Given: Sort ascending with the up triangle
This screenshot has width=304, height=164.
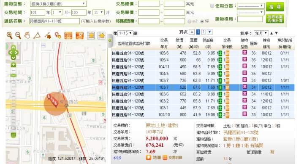Looking at the screenshot, I should click(271, 33).
